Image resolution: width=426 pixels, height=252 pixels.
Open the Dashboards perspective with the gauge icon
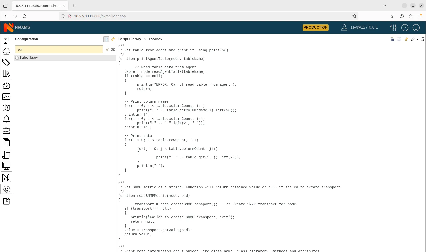(7, 86)
